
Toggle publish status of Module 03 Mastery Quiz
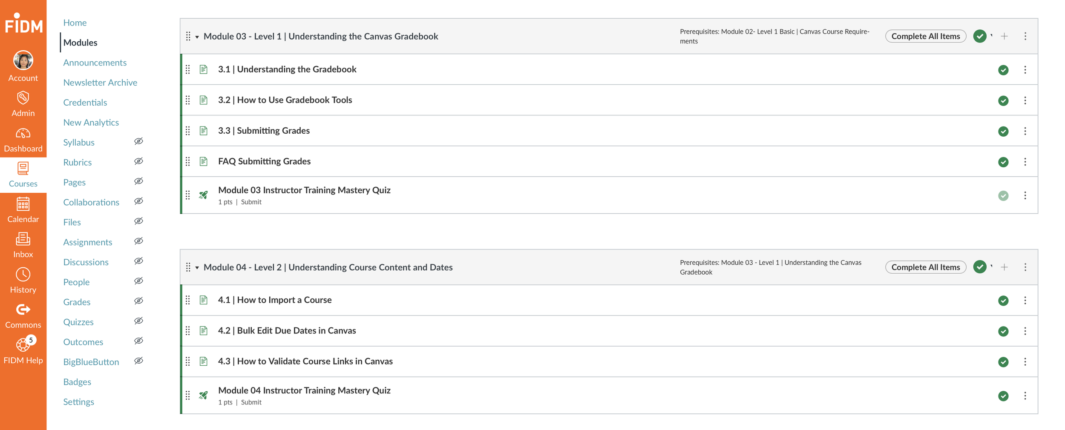pyautogui.click(x=1003, y=195)
